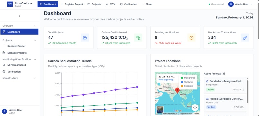Click the Total Projects folder icon

click(85, 38)
